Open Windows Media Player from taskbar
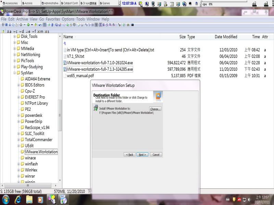 pos(40,199)
